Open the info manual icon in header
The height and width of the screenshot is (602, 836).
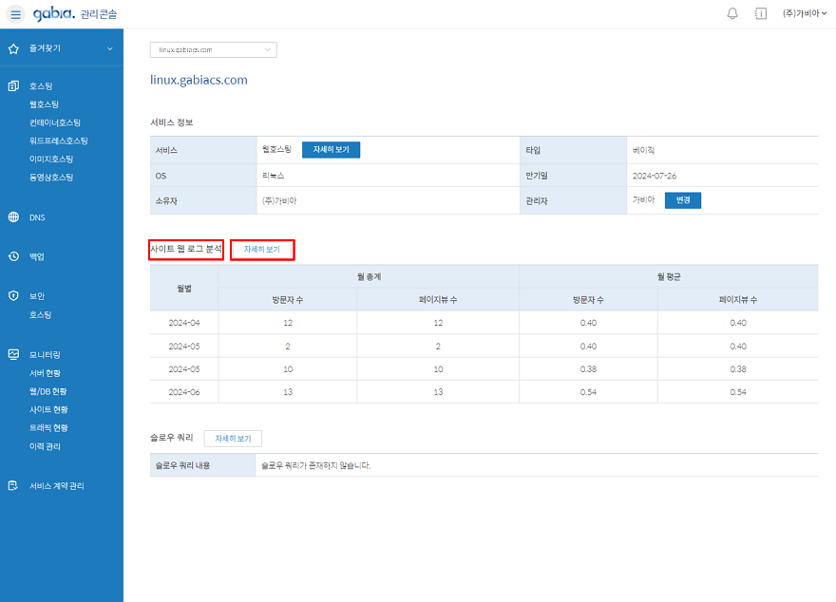point(761,14)
